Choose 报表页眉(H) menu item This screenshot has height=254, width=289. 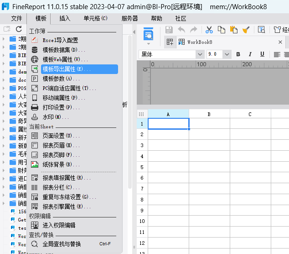[x=74, y=145]
